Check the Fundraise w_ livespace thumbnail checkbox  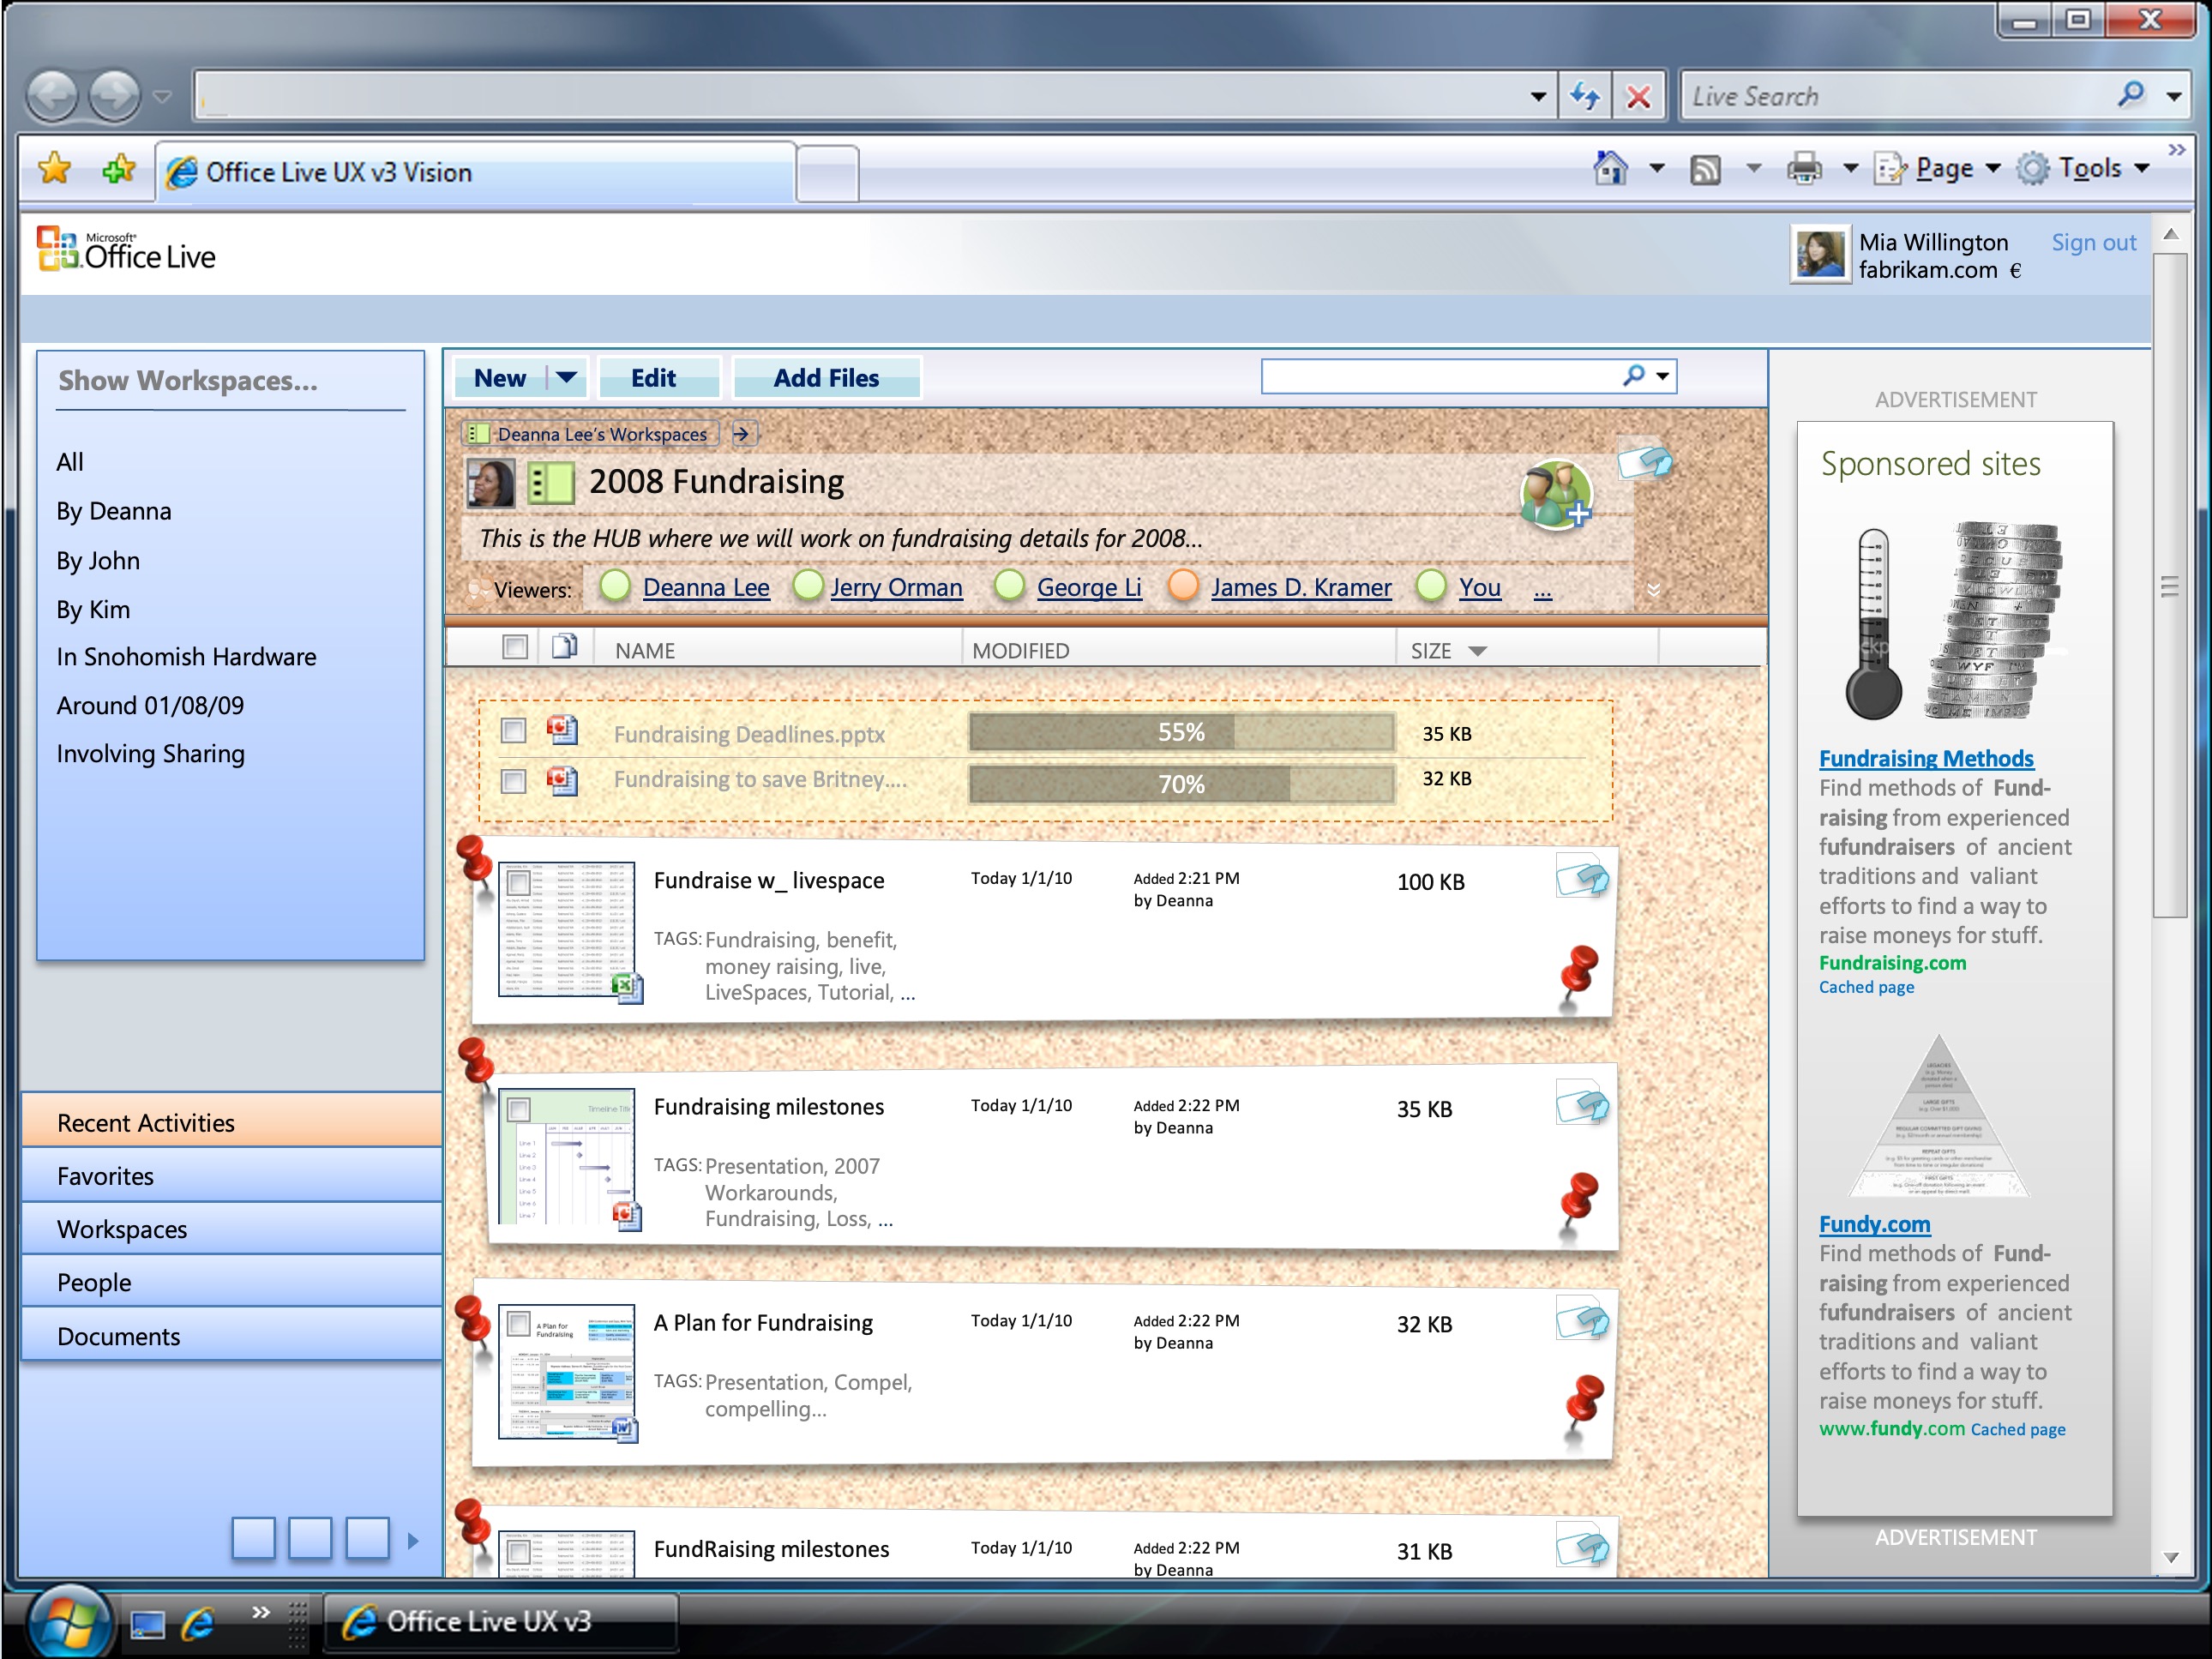(518, 883)
